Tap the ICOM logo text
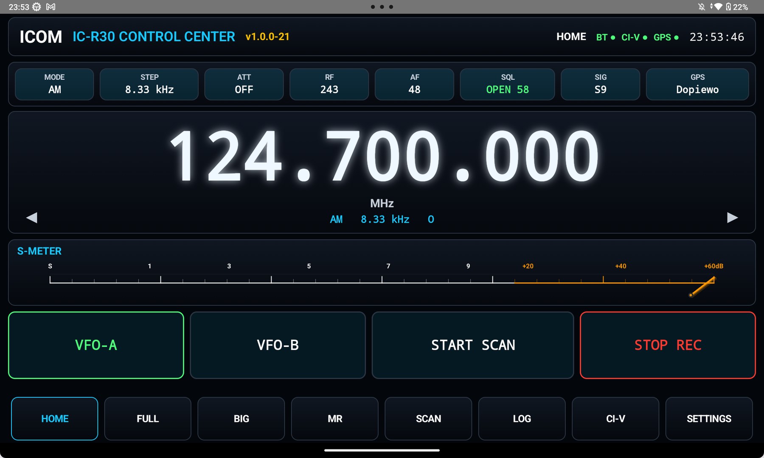The height and width of the screenshot is (458, 764). click(41, 37)
